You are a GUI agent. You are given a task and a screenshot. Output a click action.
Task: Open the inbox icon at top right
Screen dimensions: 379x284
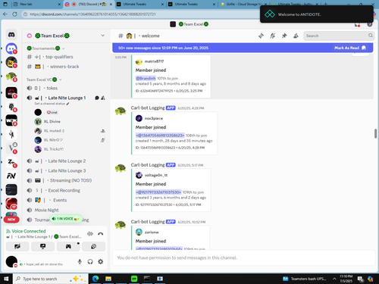click(x=357, y=24)
